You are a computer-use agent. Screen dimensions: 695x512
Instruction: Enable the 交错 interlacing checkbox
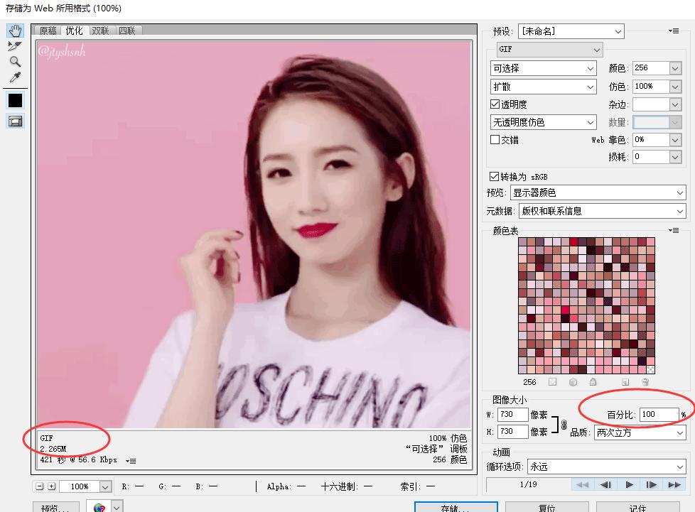[494, 139]
